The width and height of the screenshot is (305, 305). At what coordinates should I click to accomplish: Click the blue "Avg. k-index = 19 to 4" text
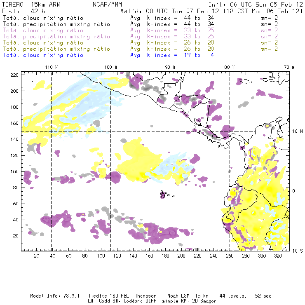(172, 55)
